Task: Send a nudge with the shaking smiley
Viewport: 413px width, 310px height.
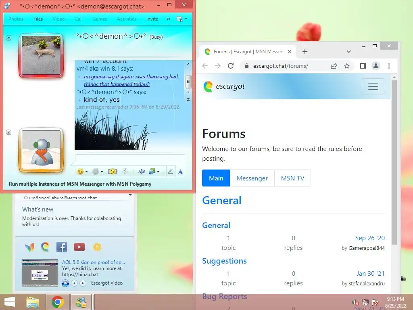Action: click(x=113, y=172)
